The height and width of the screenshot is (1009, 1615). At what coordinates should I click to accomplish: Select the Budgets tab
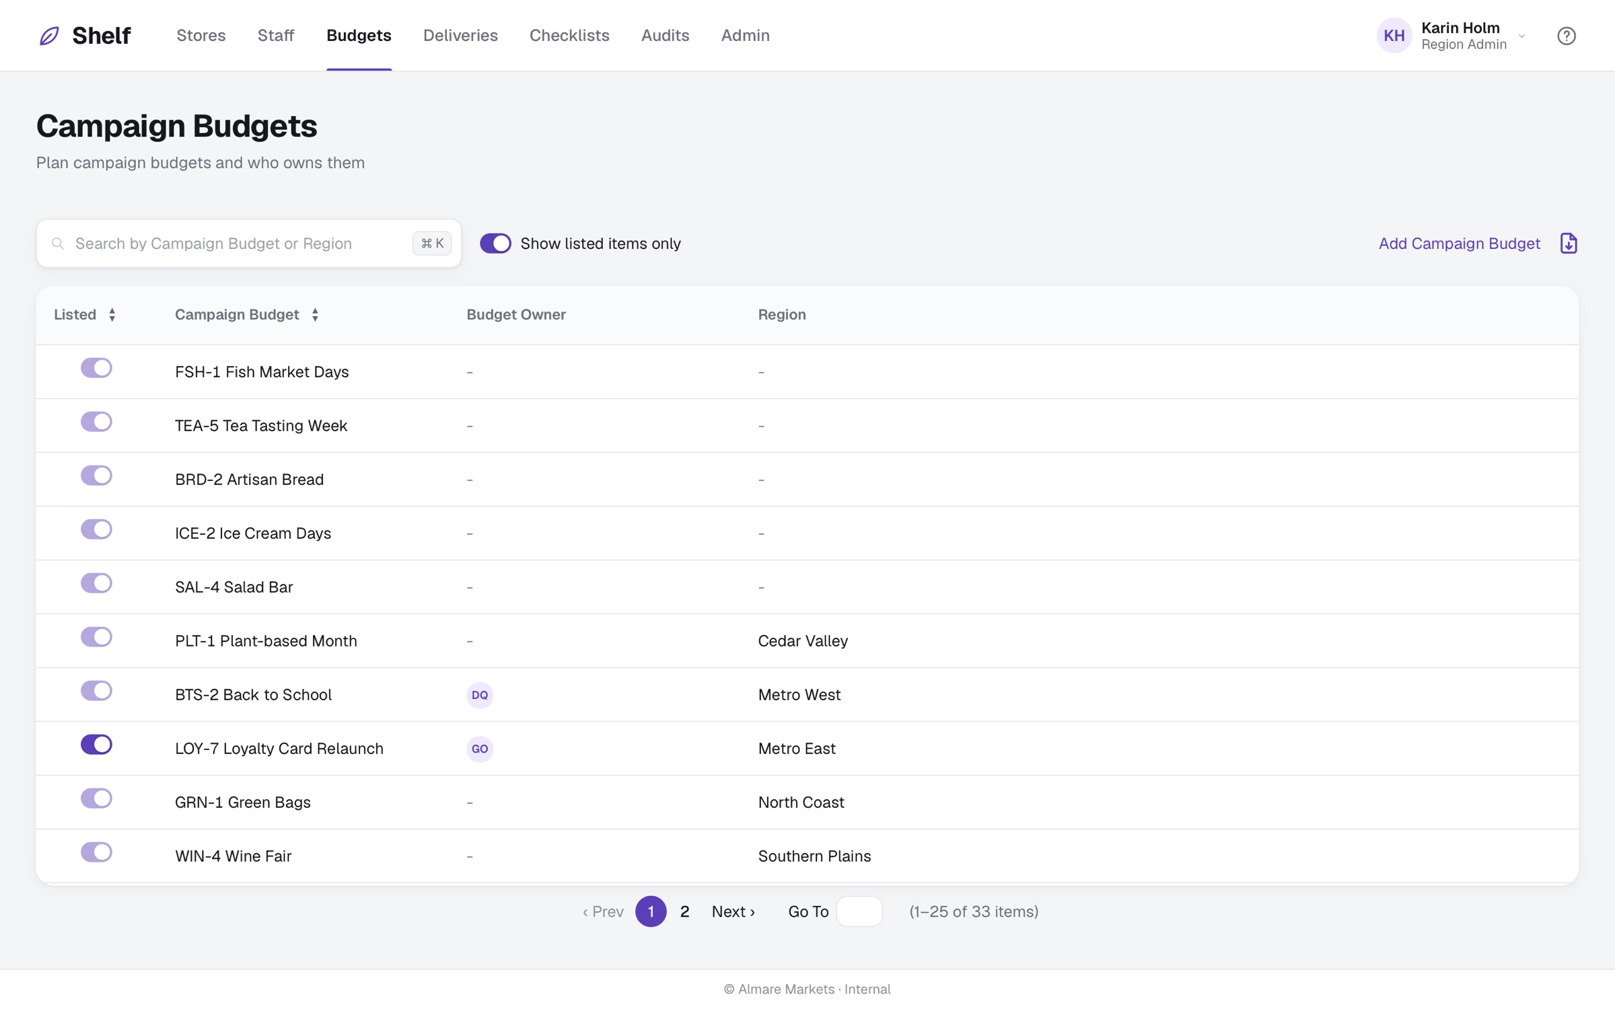[x=359, y=36]
